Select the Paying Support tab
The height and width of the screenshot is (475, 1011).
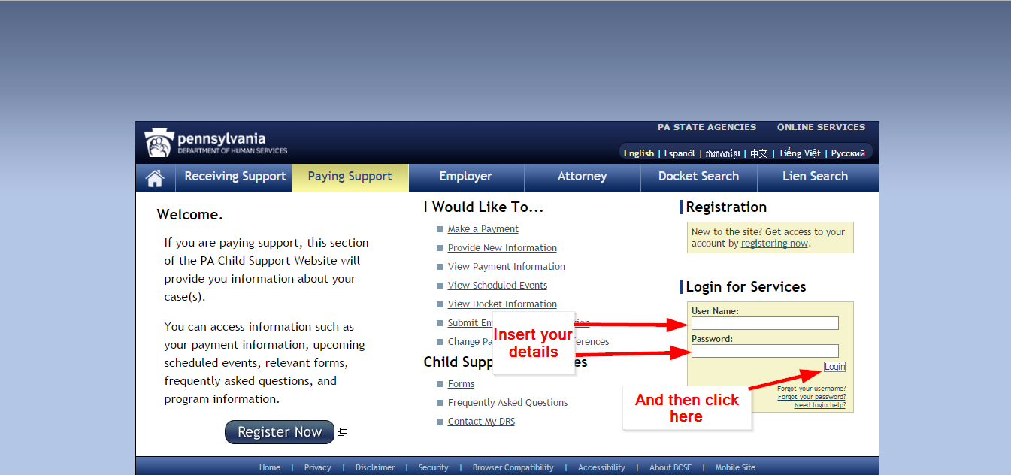pos(350,177)
